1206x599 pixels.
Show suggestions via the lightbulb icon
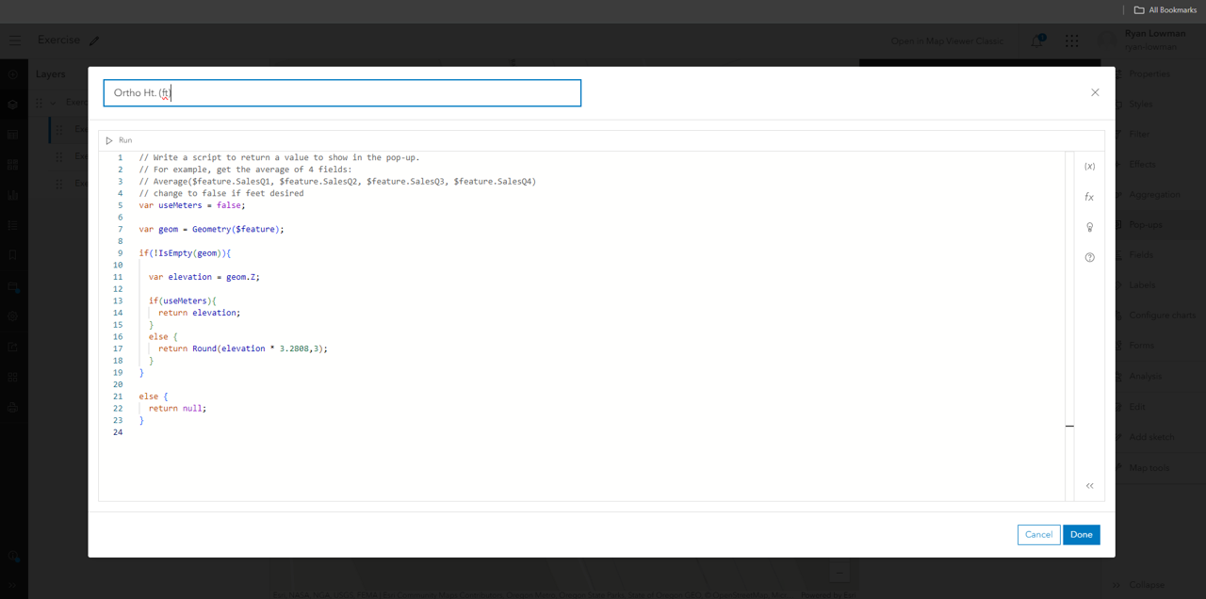click(1089, 227)
